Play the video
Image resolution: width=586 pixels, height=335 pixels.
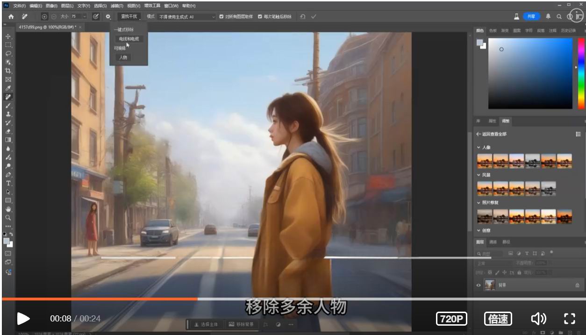pos(23,319)
